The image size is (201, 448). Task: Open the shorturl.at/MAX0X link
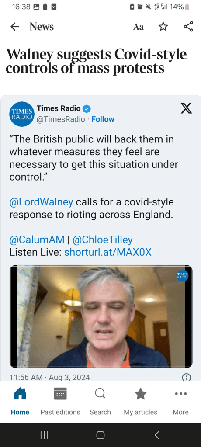(108, 252)
